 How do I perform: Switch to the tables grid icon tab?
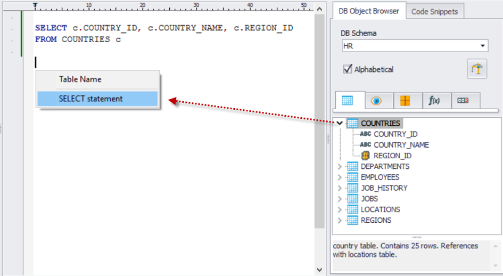(347, 101)
